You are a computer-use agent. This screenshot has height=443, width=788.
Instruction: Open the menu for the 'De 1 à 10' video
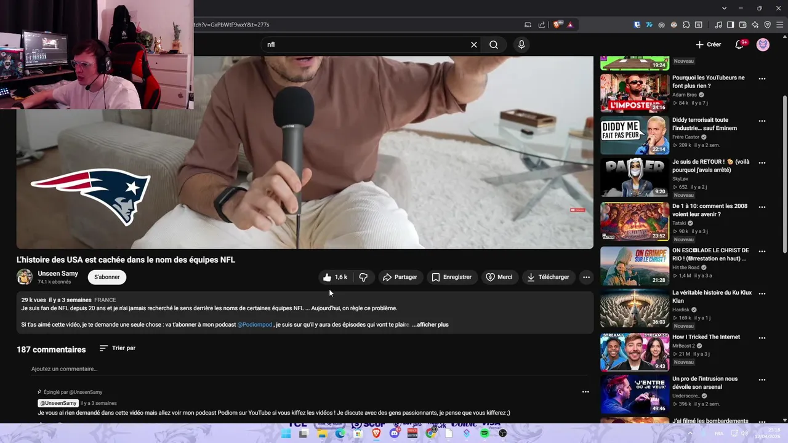coord(762,207)
